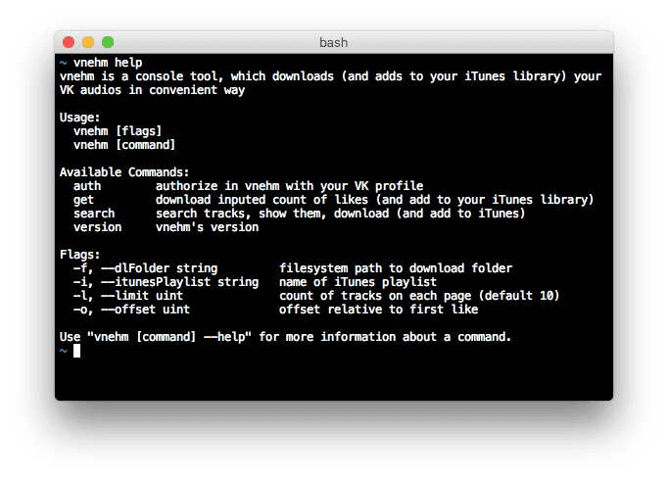This screenshot has height=479, width=668.
Task: Click the 'version' command name
Action: pyautogui.click(x=97, y=227)
